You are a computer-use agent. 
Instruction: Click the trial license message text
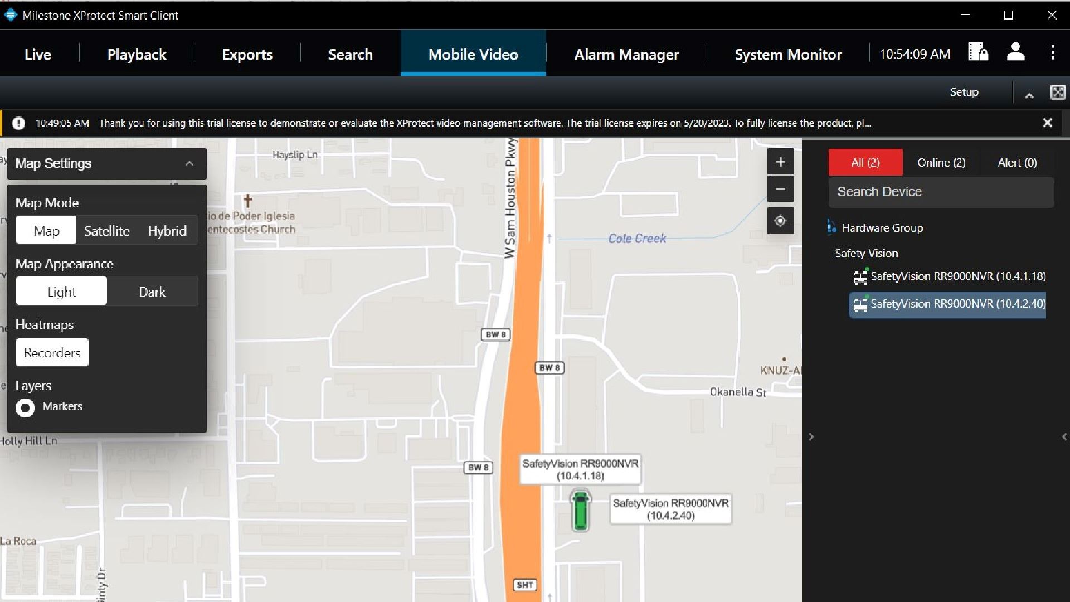coord(485,123)
